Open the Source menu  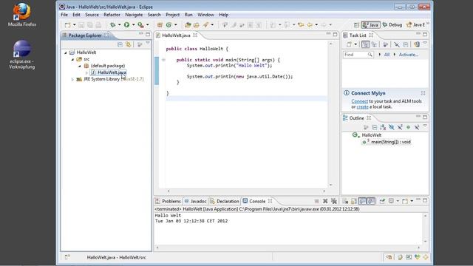point(92,15)
